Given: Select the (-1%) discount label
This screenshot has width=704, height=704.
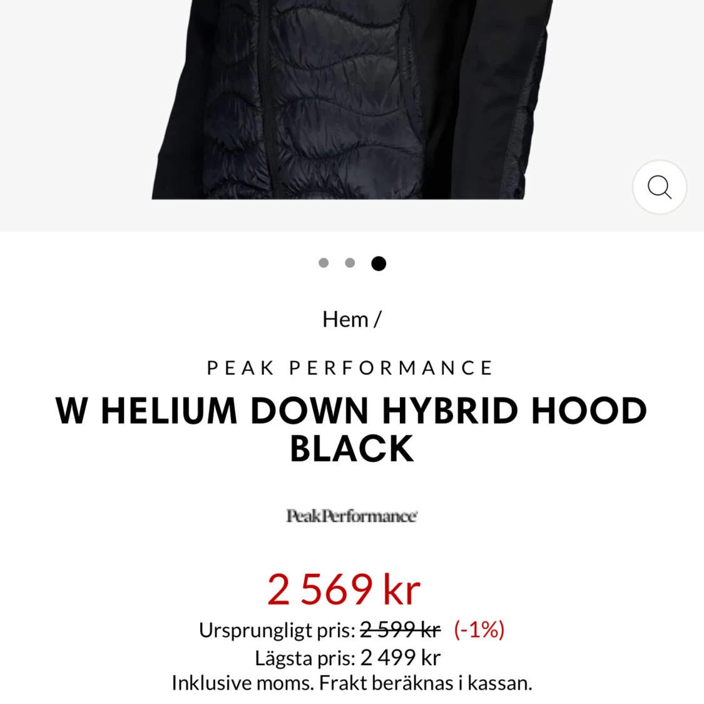Looking at the screenshot, I should [479, 630].
